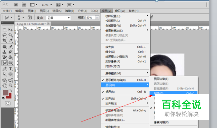Select the Pen tool
The width and height of the screenshot is (217, 128).
point(4,69)
